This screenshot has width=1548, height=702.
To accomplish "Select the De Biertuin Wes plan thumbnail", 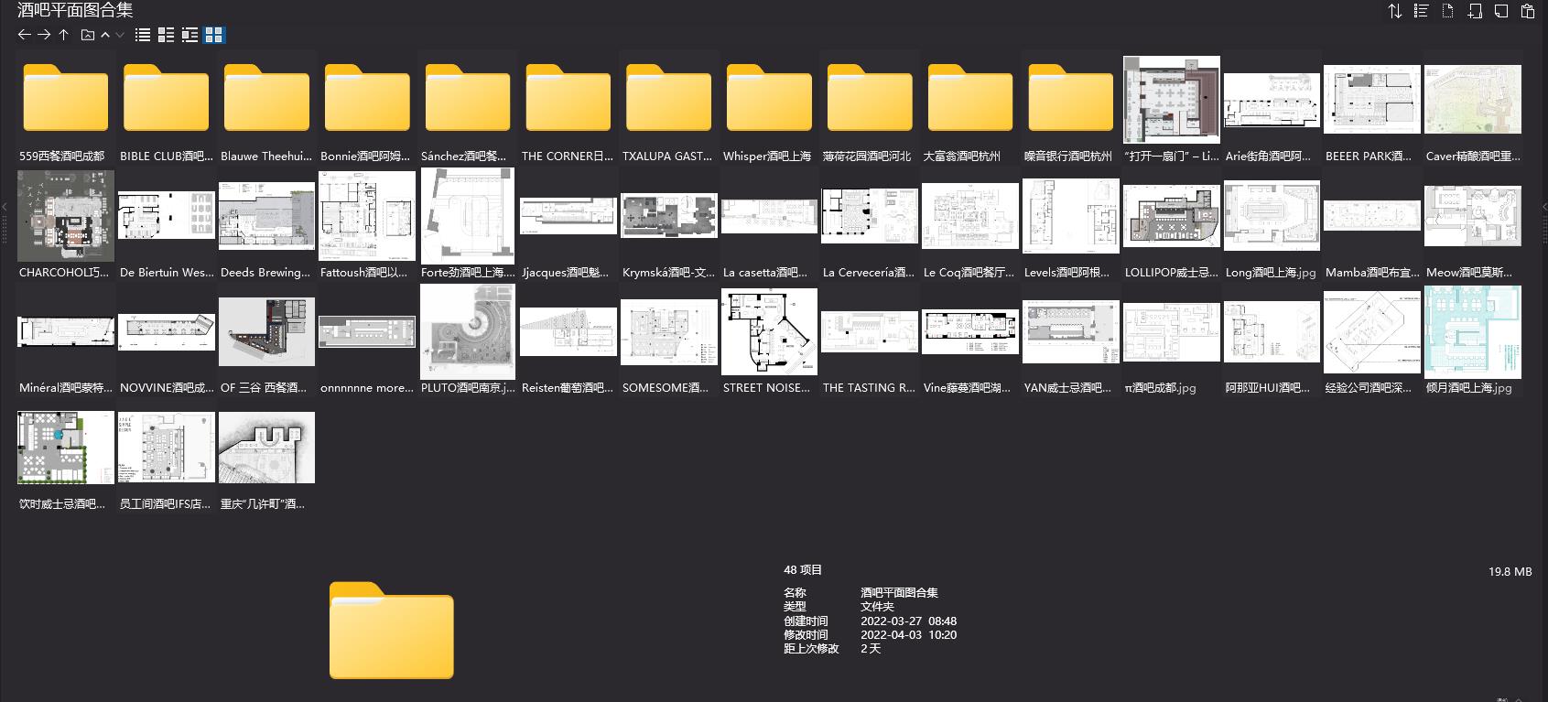I will pos(166,216).
